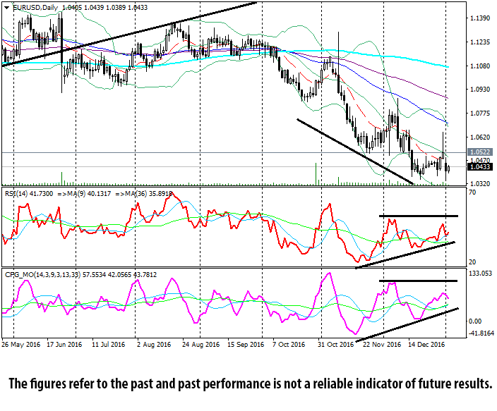Click the OHLC values 1.0405 1.0439 1.0389 1.0433
Viewport: 497px width, 411px height.
tap(105, 8)
